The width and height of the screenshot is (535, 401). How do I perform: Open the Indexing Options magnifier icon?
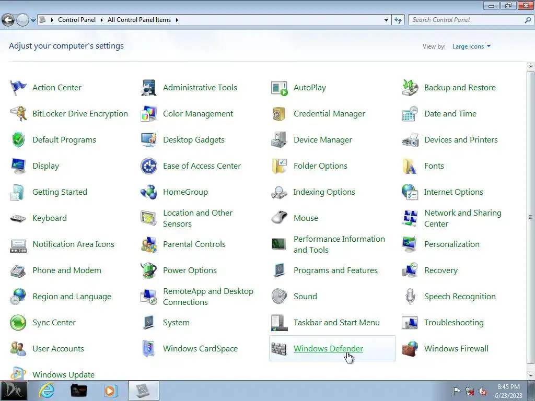click(280, 192)
